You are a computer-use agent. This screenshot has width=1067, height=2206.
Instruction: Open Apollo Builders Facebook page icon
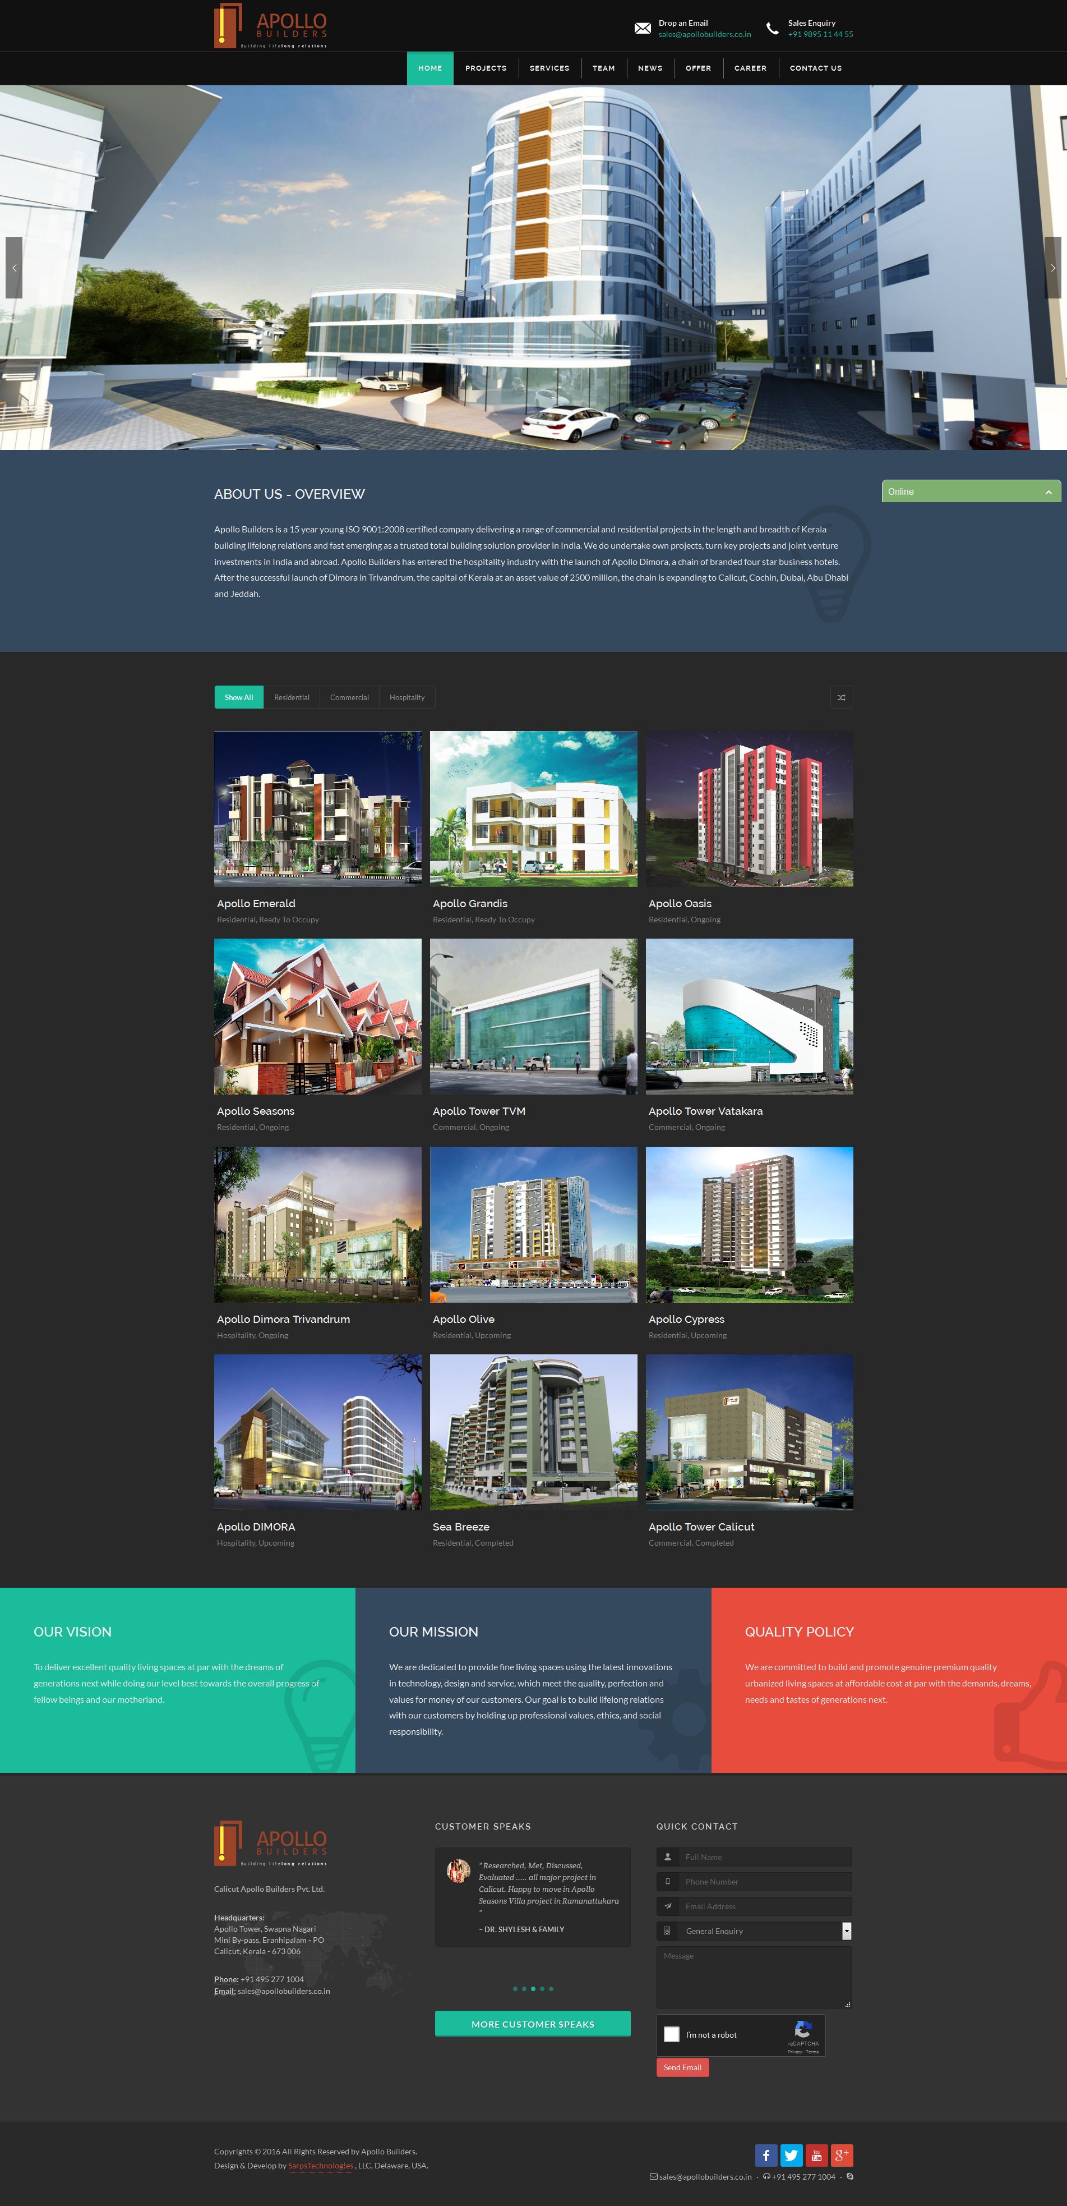pos(766,2154)
